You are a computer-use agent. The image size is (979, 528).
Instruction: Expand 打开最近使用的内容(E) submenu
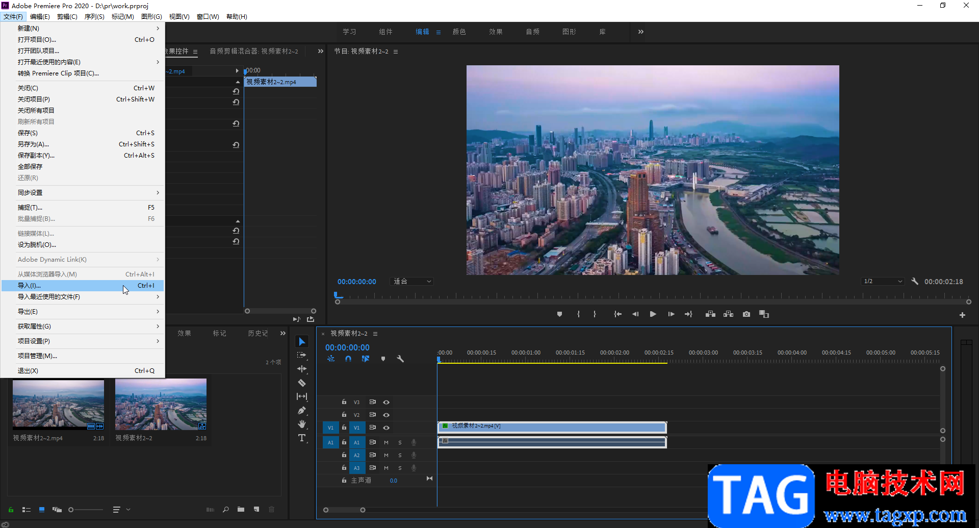click(x=82, y=62)
